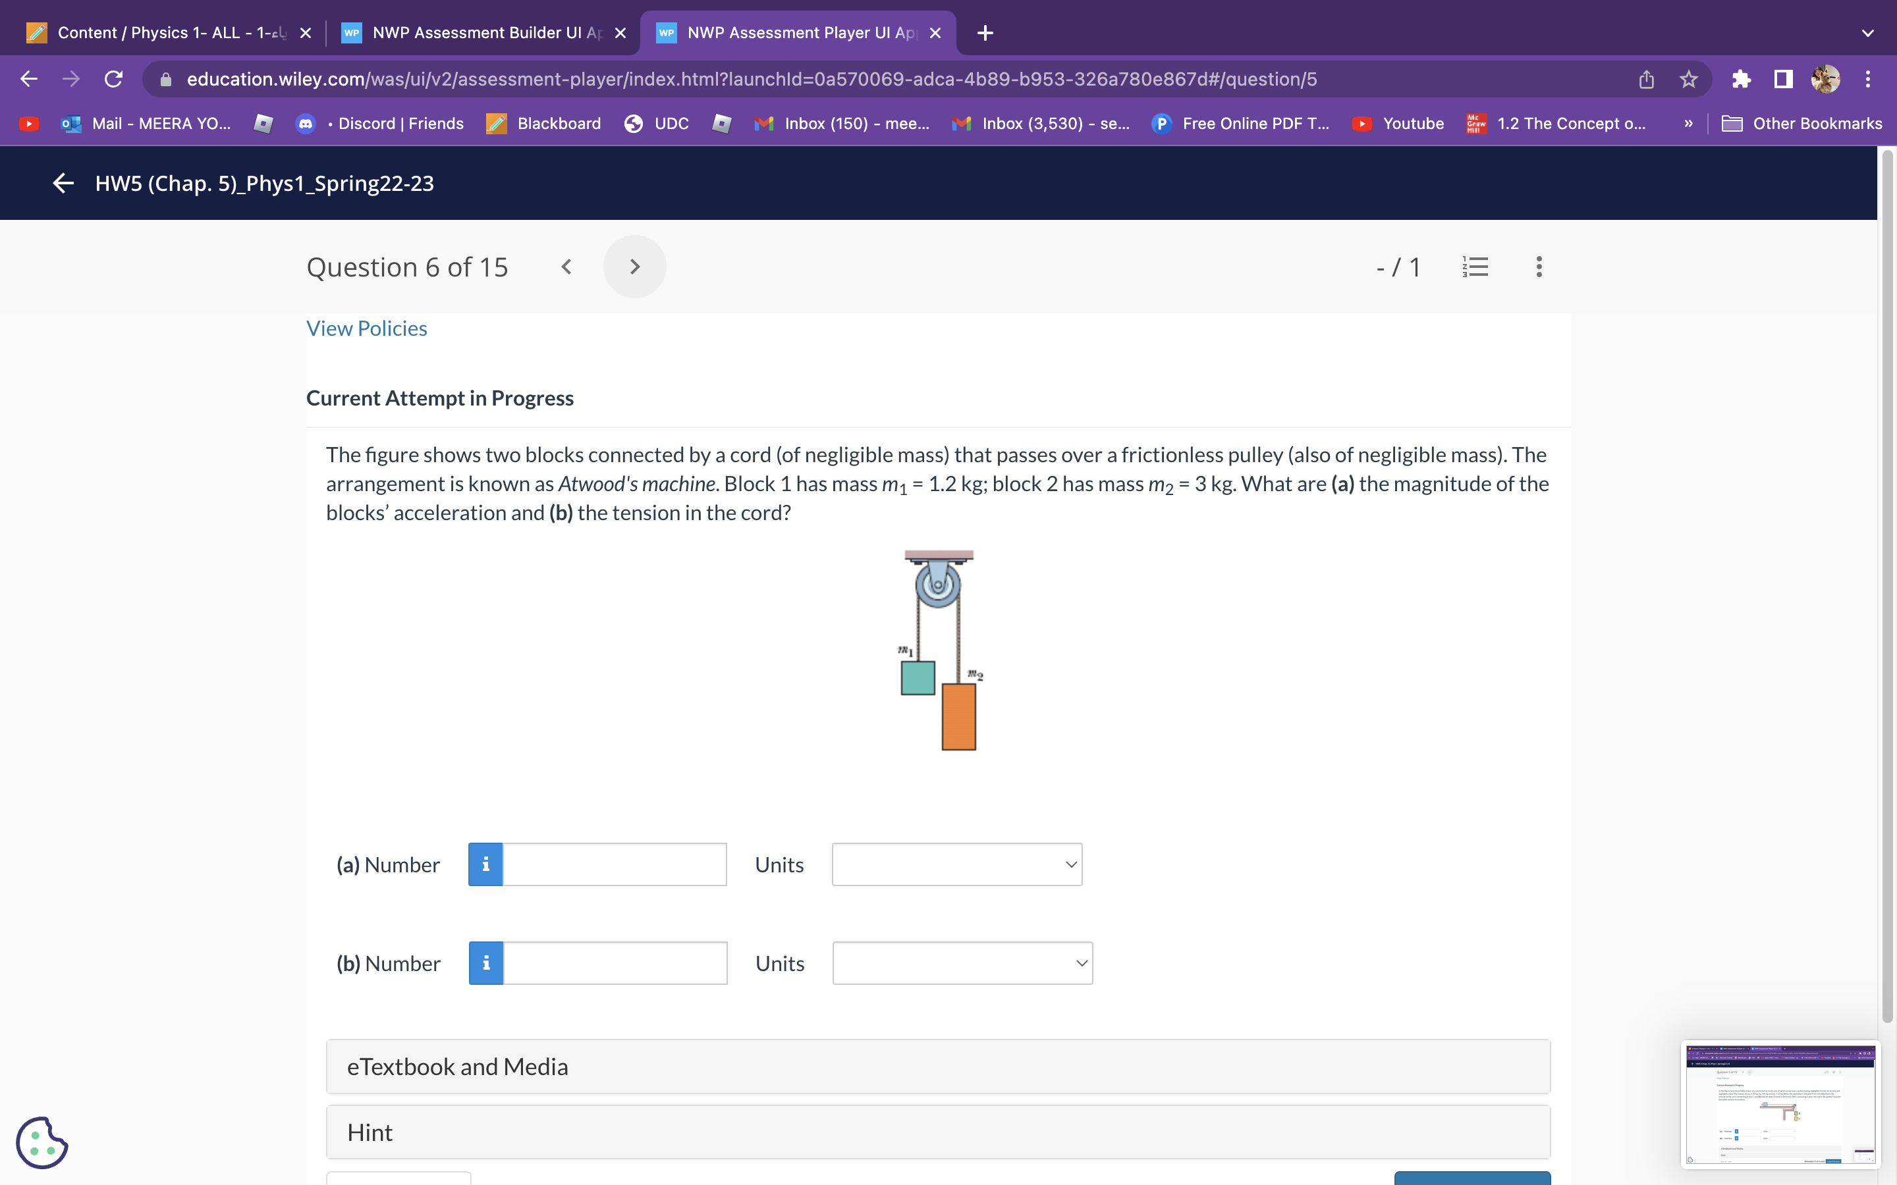1897x1185 pixels.
Task: Open Units dropdown for part (b)
Action: (x=962, y=963)
